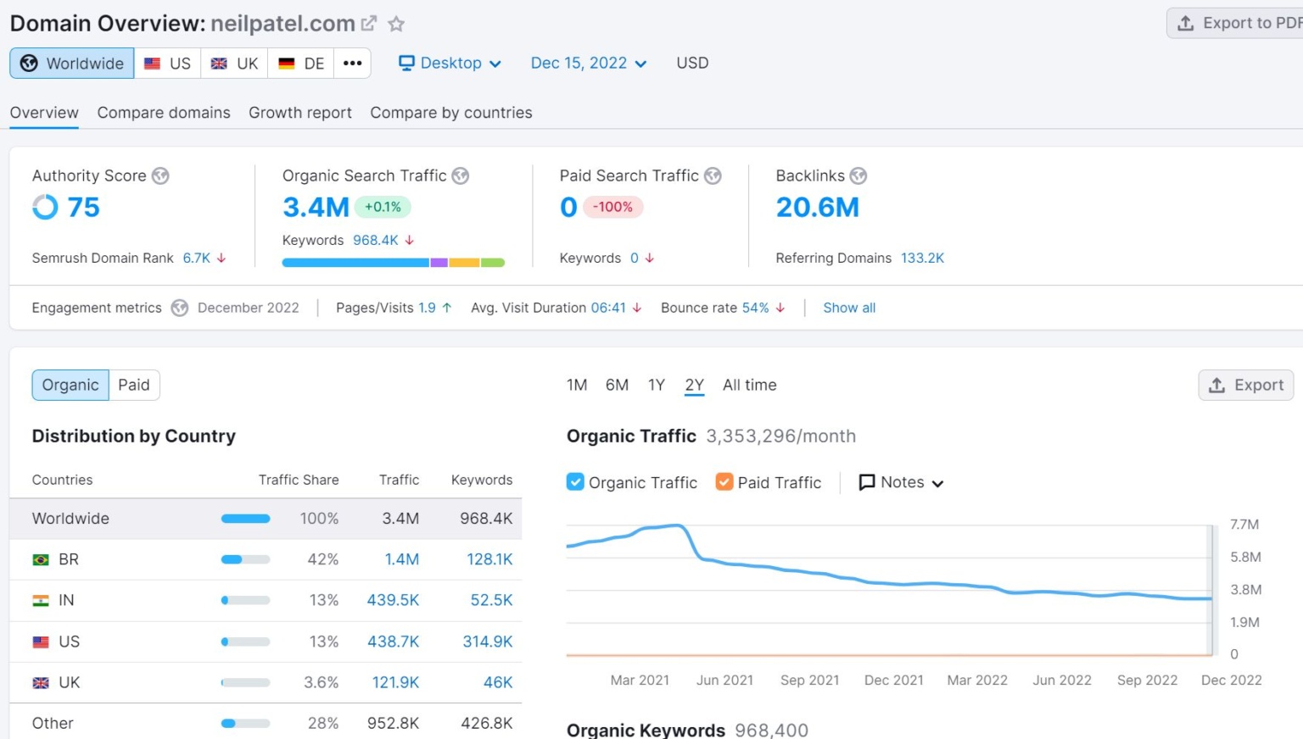
Task: Disable the Paid Traffic checkbox
Action: [x=724, y=481]
